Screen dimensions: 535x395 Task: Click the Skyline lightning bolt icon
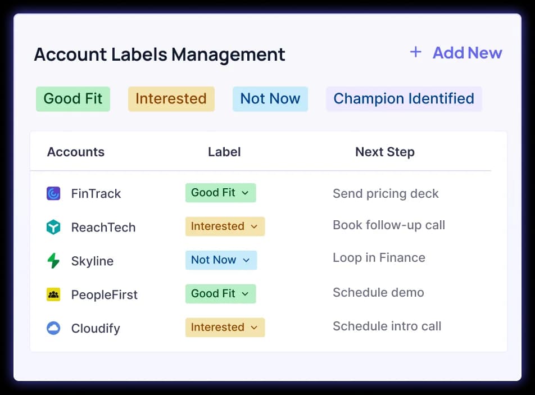[53, 261]
